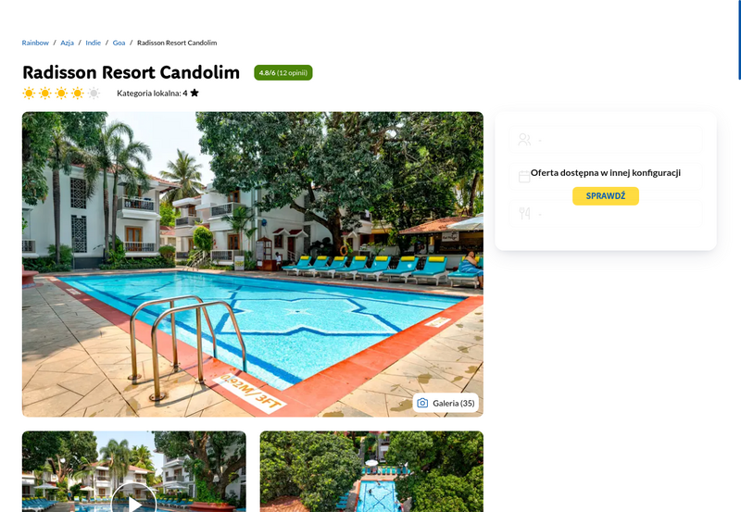Go to the Azja breadcrumb link
This screenshot has height=512, width=741.
tap(67, 43)
